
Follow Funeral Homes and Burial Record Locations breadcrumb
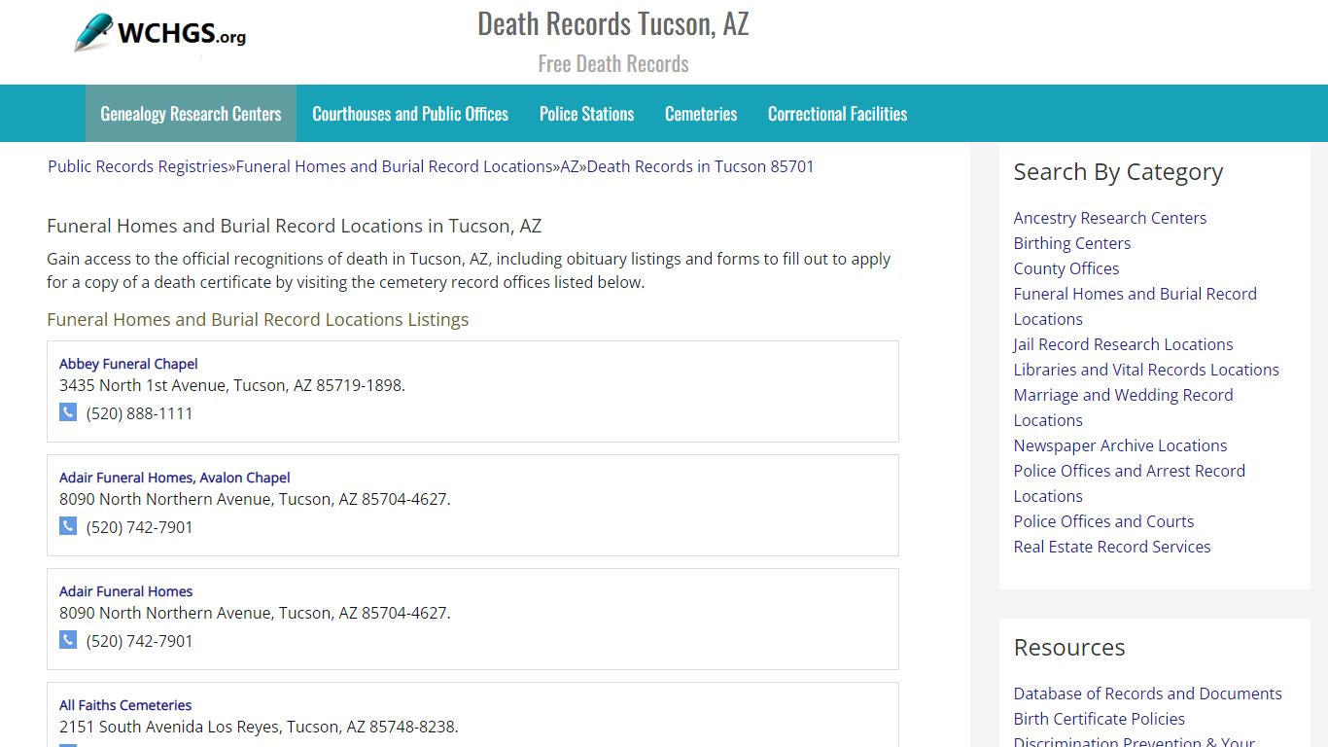[394, 166]
